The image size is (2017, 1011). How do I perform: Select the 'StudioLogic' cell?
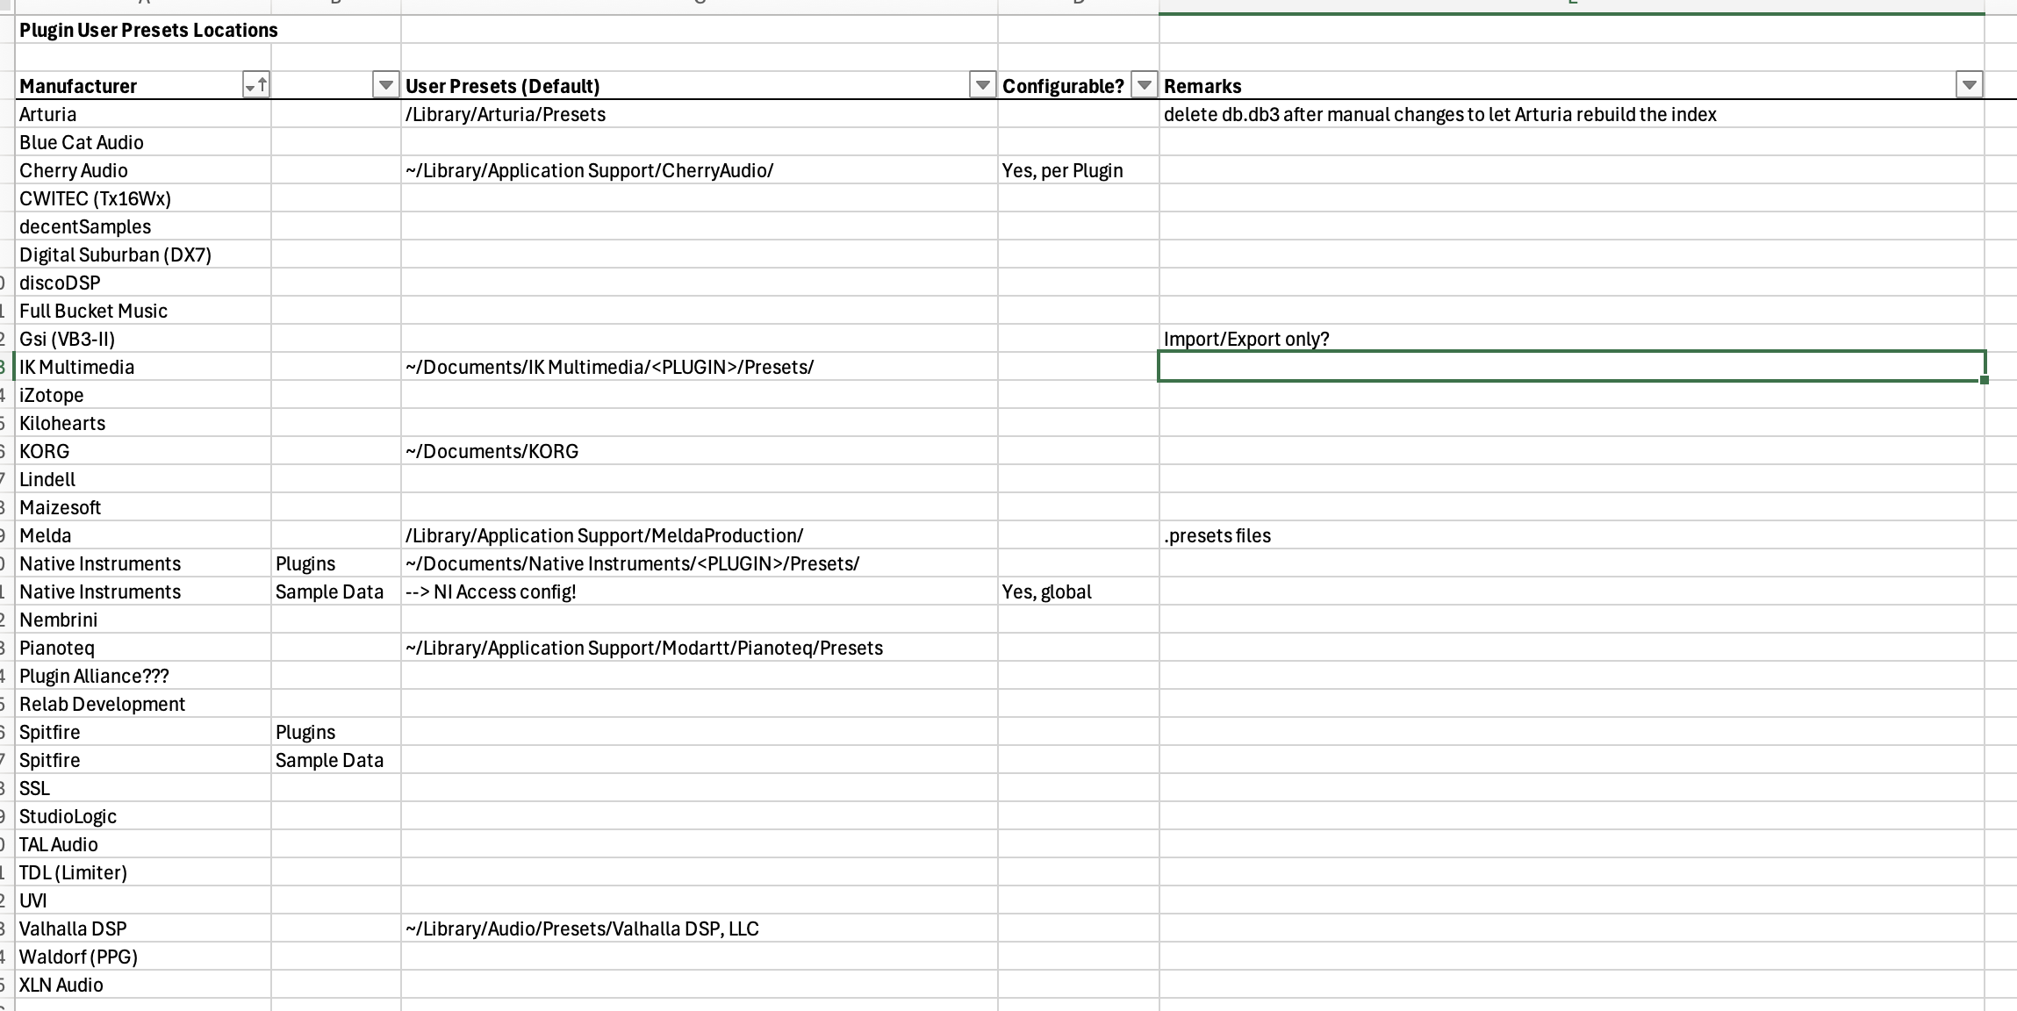click(x=143, y=816)
